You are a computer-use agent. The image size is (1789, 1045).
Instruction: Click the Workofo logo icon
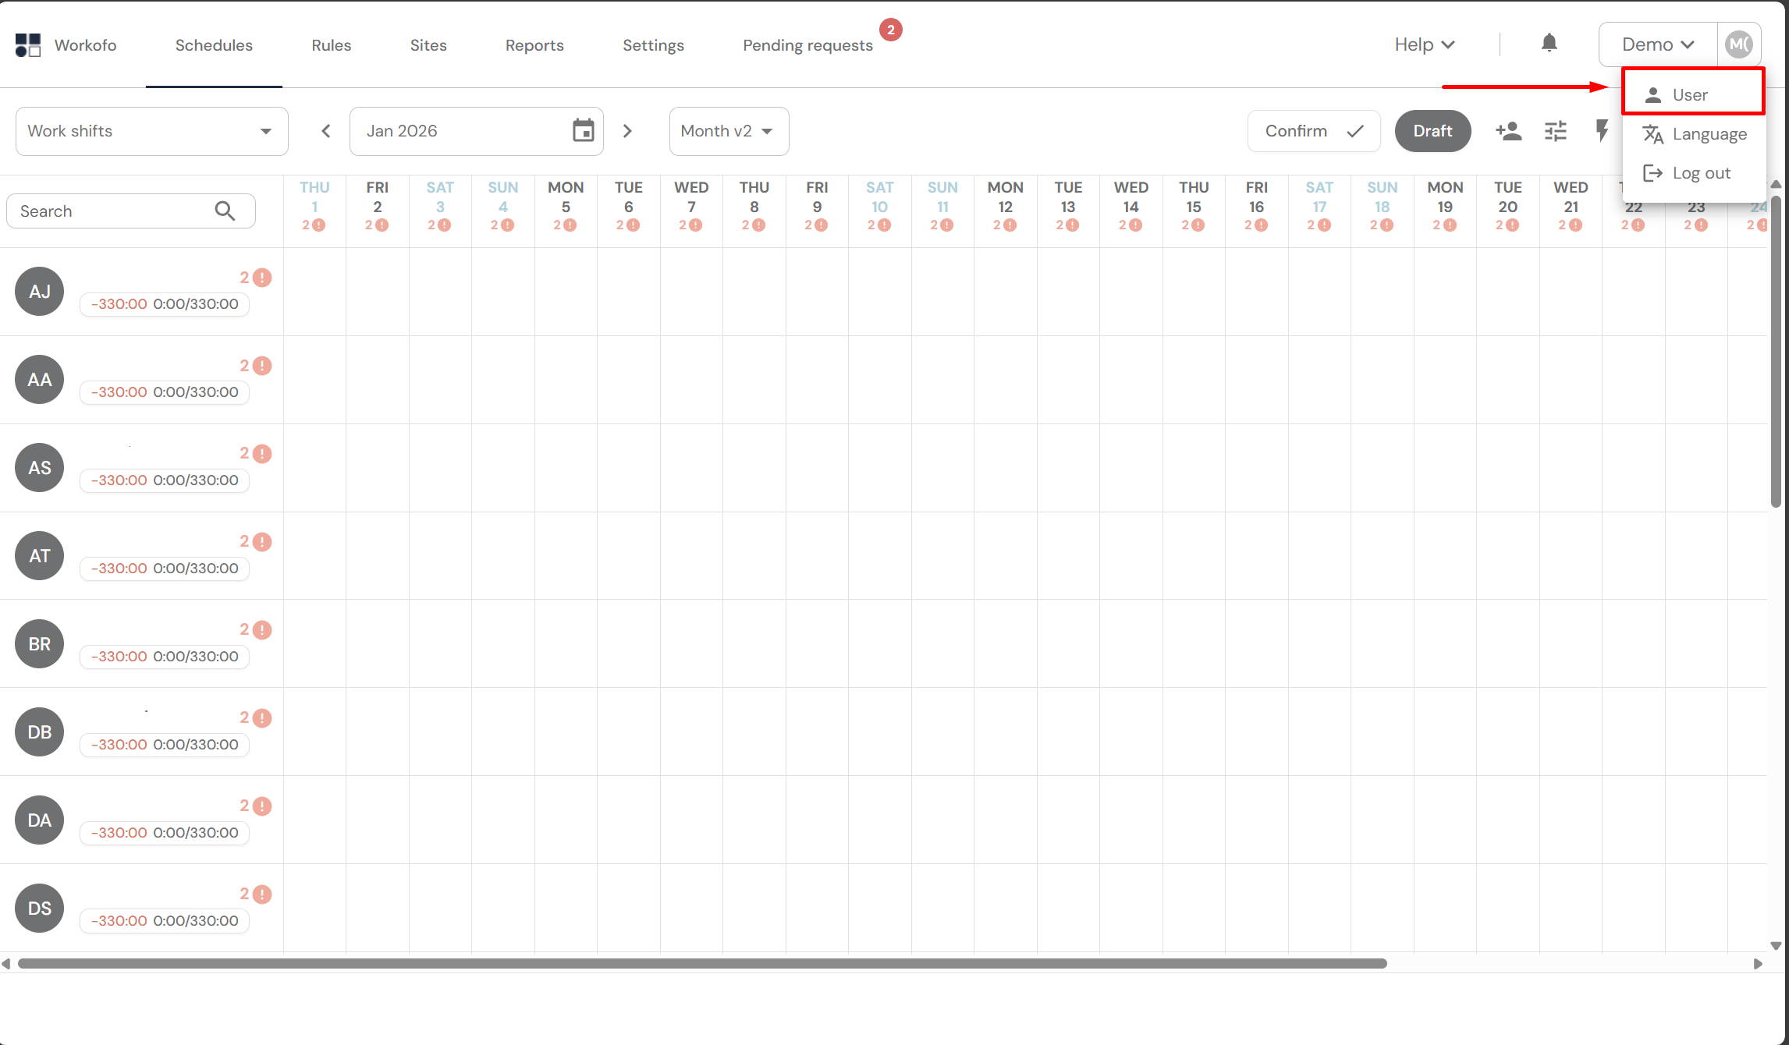(28, 45)
